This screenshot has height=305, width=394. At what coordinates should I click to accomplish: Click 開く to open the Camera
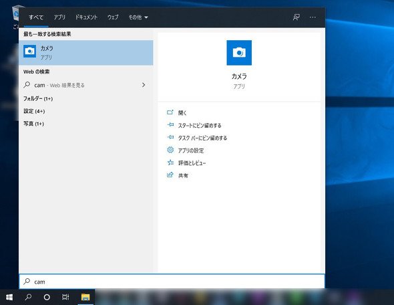click(x=182, y=113)
